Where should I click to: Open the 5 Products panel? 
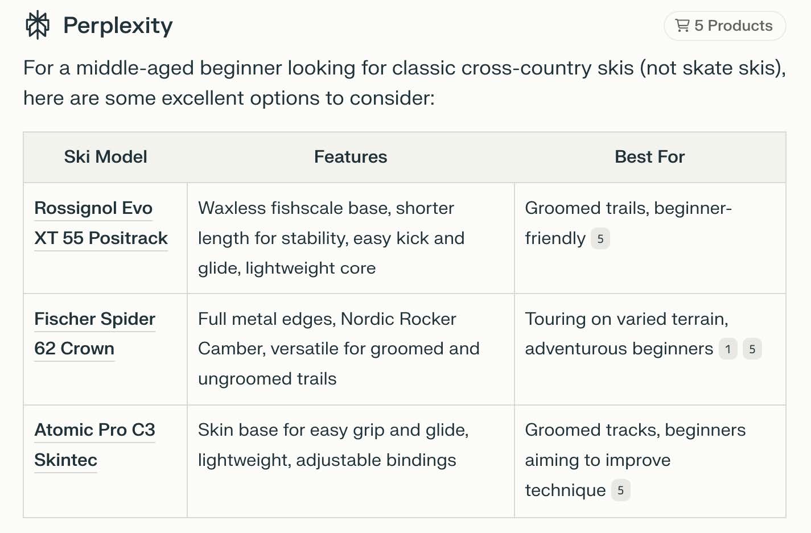click(x=724, y=26)
